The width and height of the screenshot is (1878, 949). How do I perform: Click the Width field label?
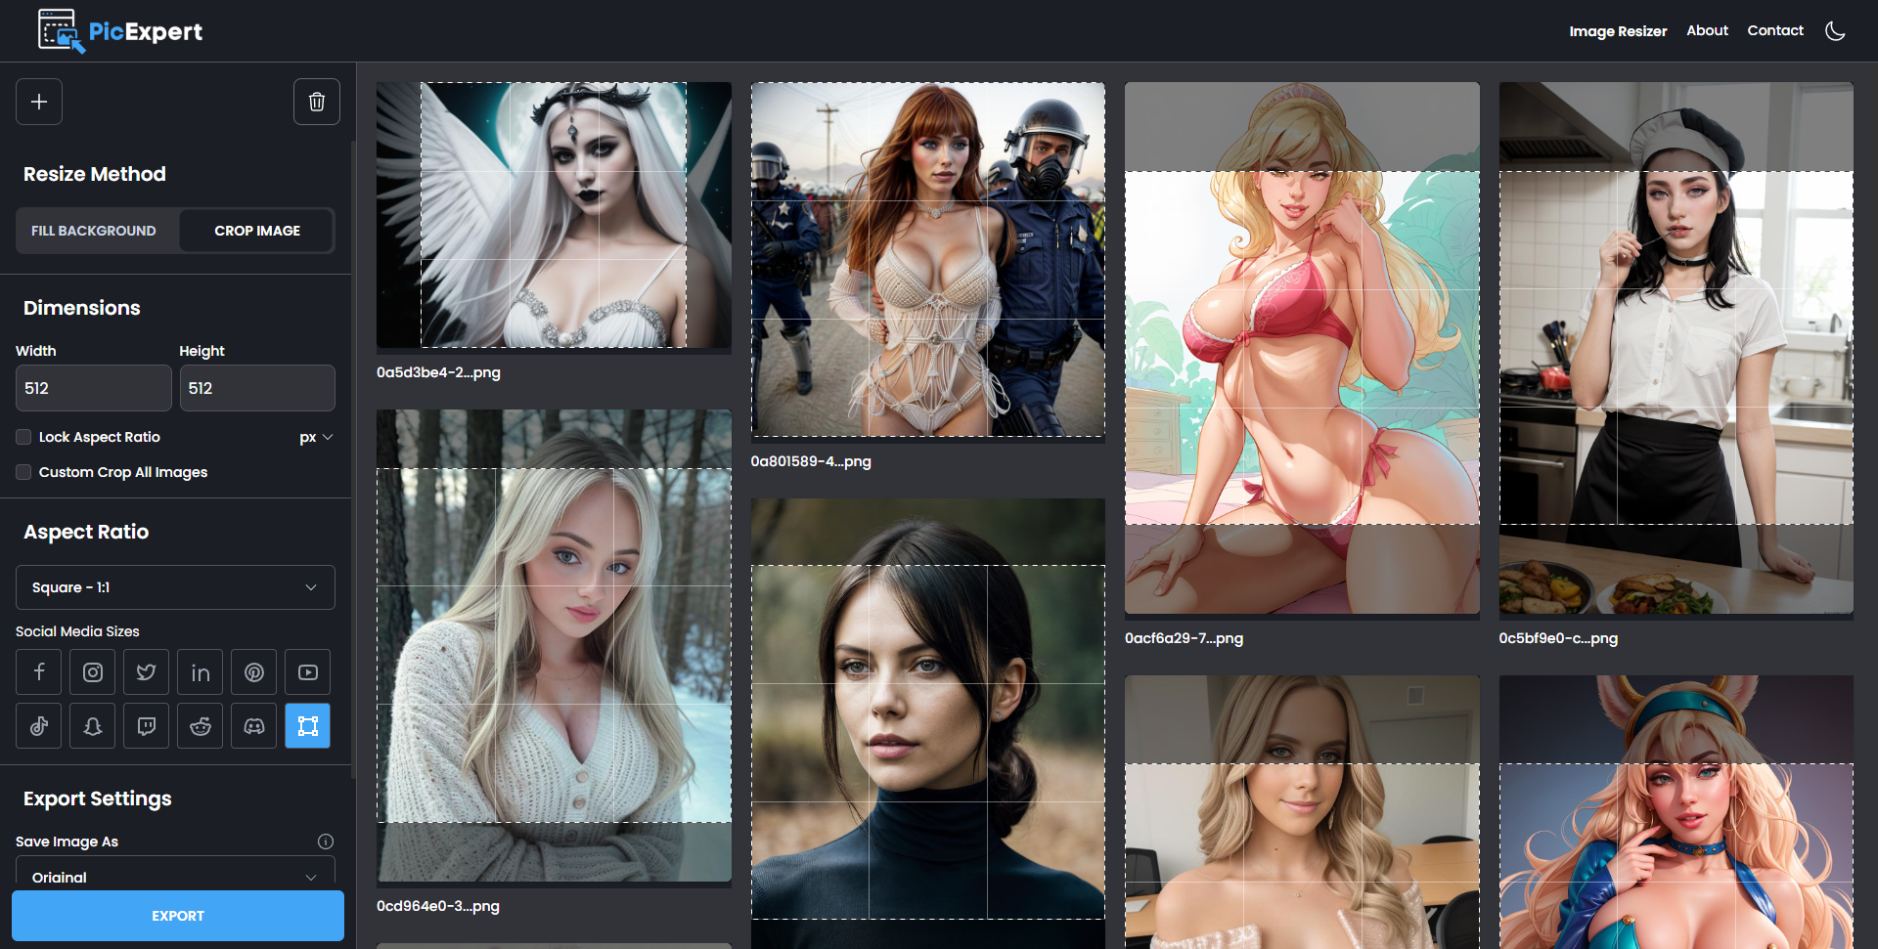[x=36, y=351]
